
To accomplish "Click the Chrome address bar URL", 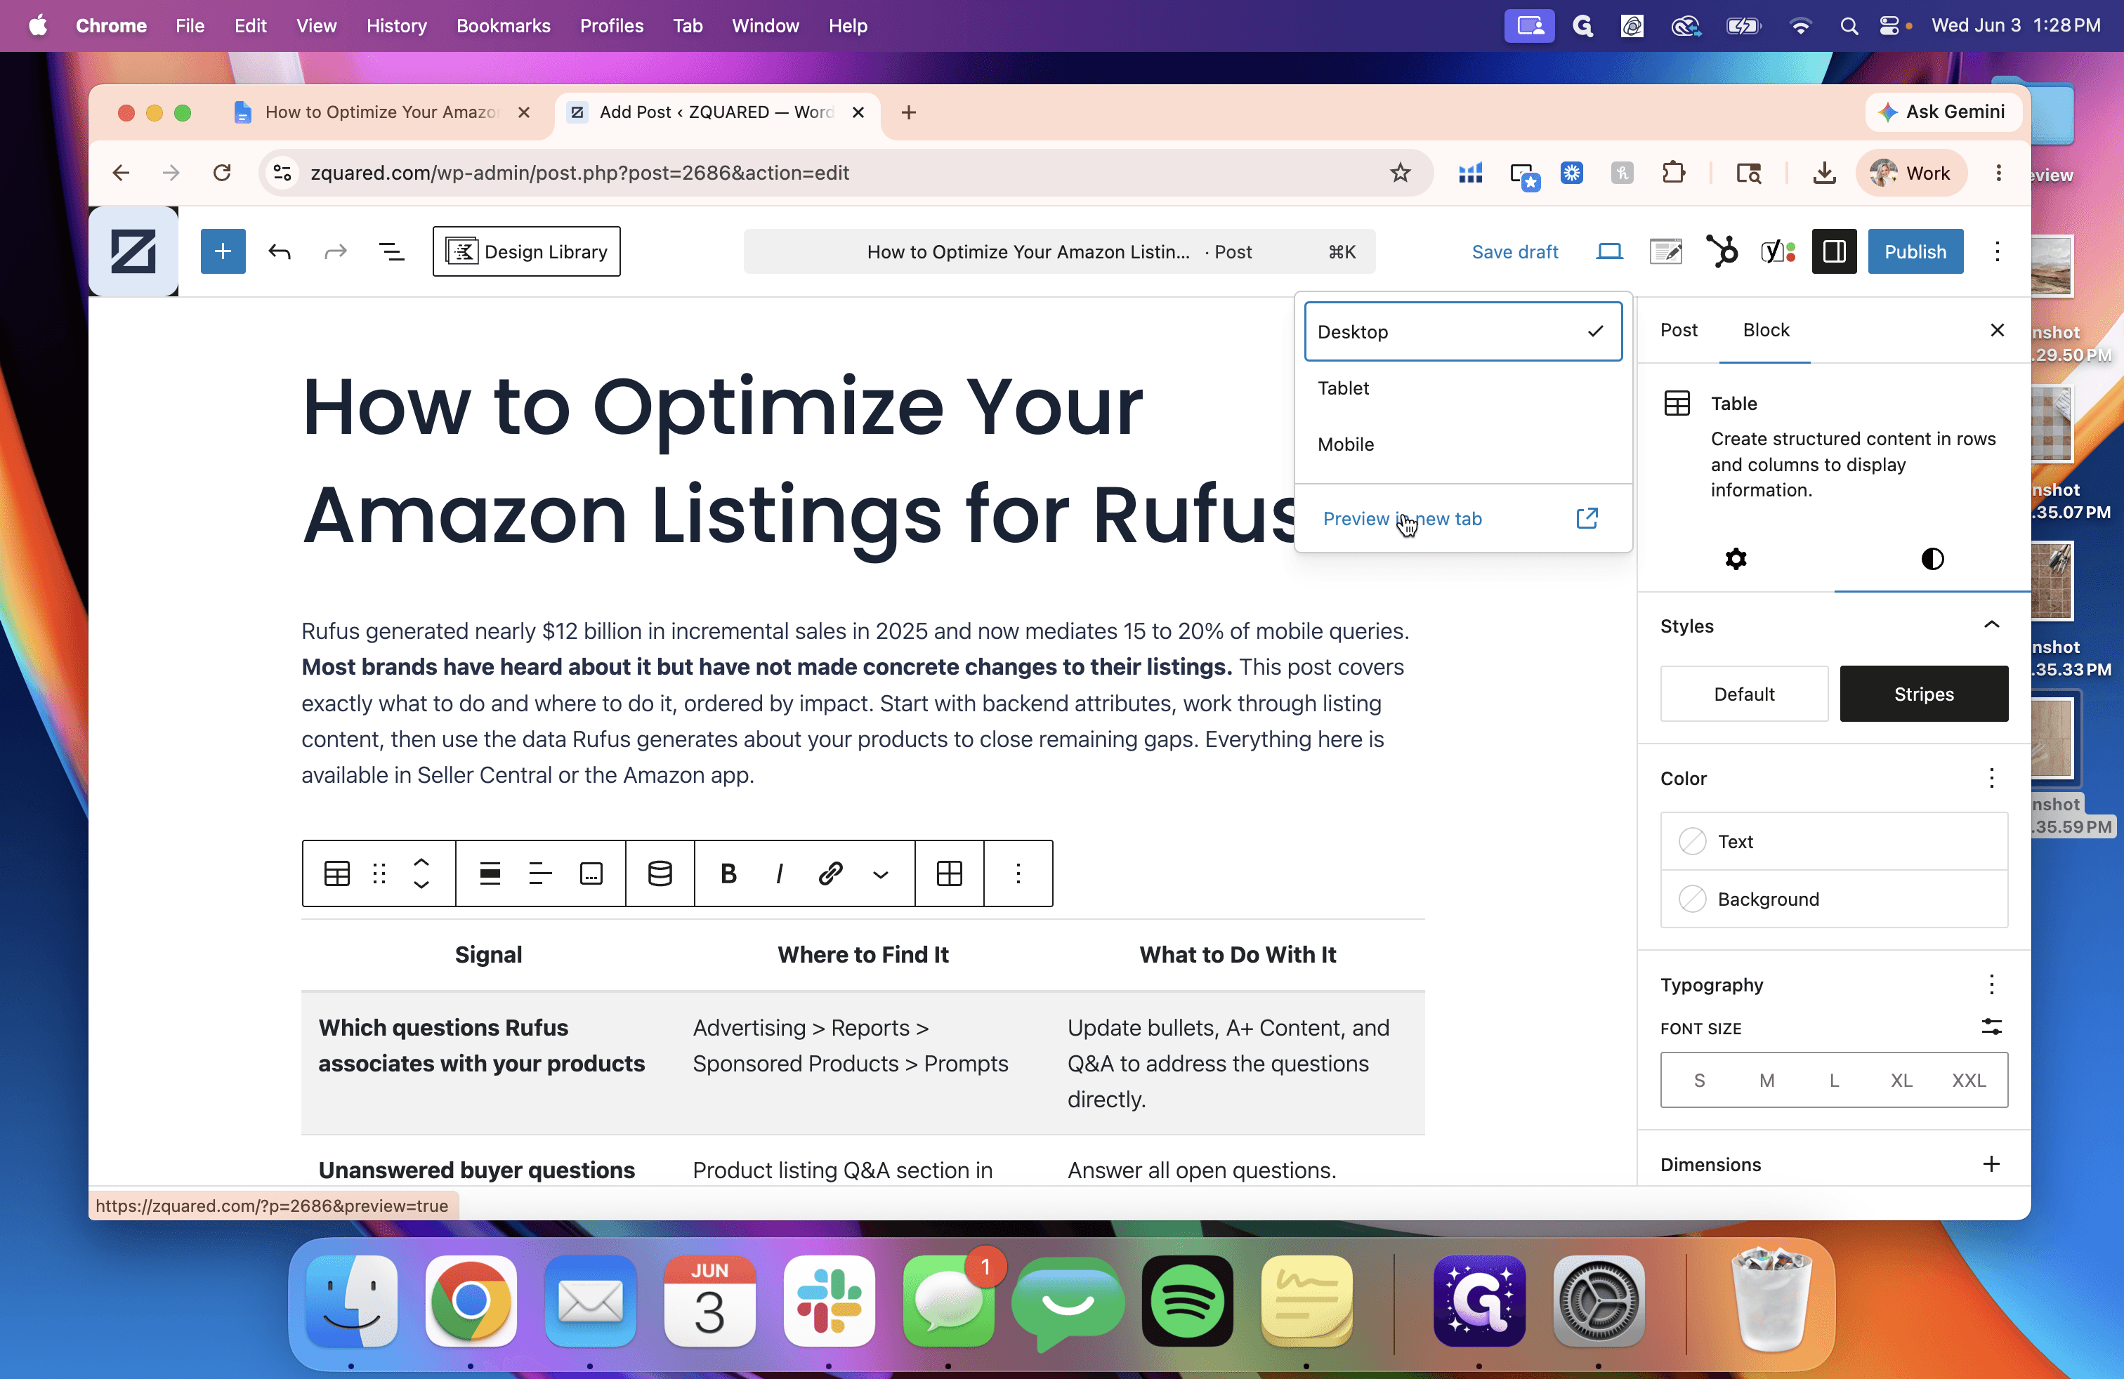I will pos(579,173).
